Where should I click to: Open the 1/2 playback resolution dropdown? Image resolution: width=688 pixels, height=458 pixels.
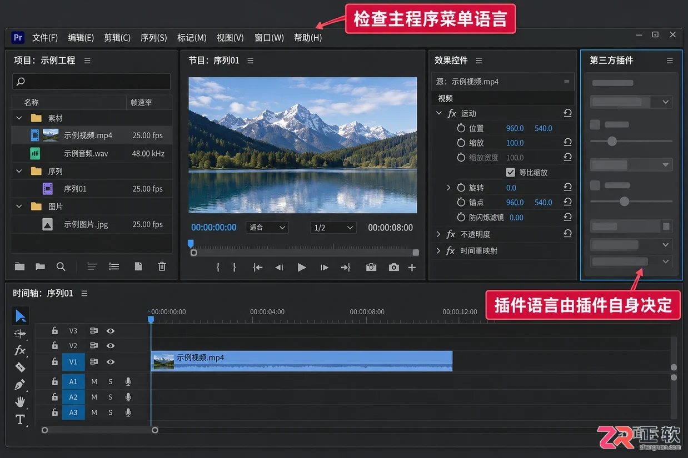point(333,228)
